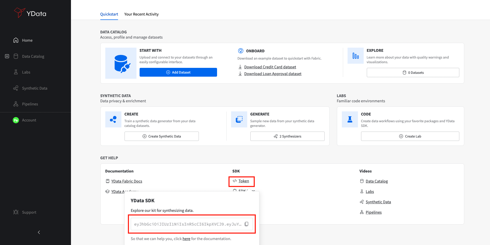Click the YData logo
This screenshot has height=245, width=490.
pyautogui.click(x=30, y=13)
